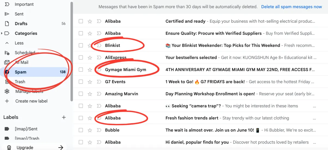Viewport: 328px width, 150px height.
Task: Check the box for Bubble email
Action: coord(81,130)
